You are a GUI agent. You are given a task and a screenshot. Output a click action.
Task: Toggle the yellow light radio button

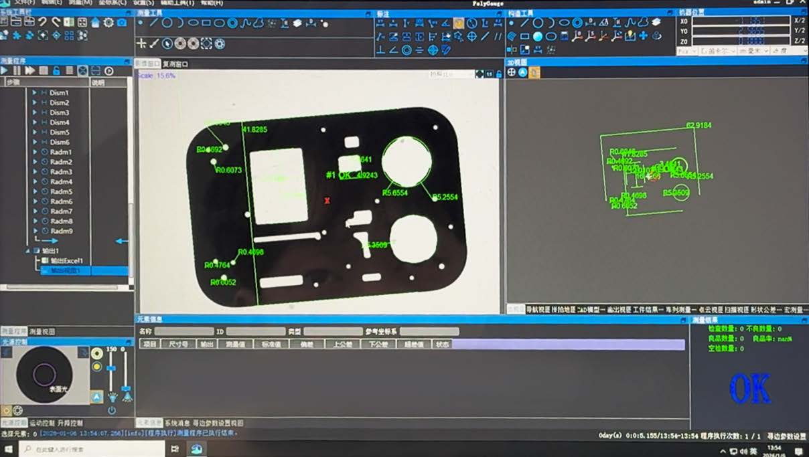(98, 367)
